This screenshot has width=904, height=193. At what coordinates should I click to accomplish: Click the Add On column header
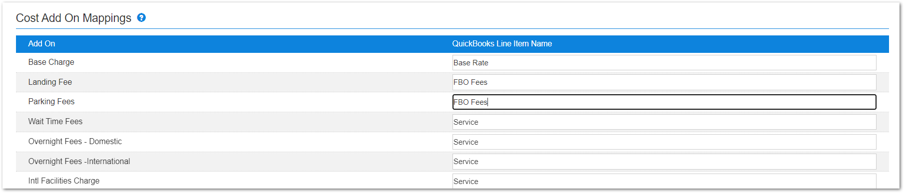pos(41,44)
